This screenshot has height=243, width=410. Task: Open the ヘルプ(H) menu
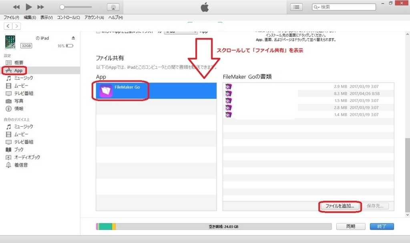click(116, 18)
